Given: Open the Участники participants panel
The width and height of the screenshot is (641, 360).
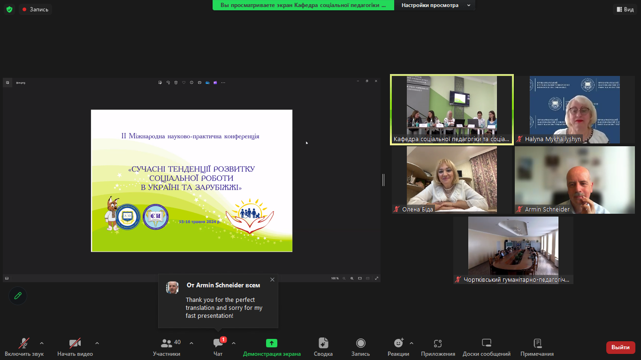Looking at the screenshot, I should tap(167, 347).
